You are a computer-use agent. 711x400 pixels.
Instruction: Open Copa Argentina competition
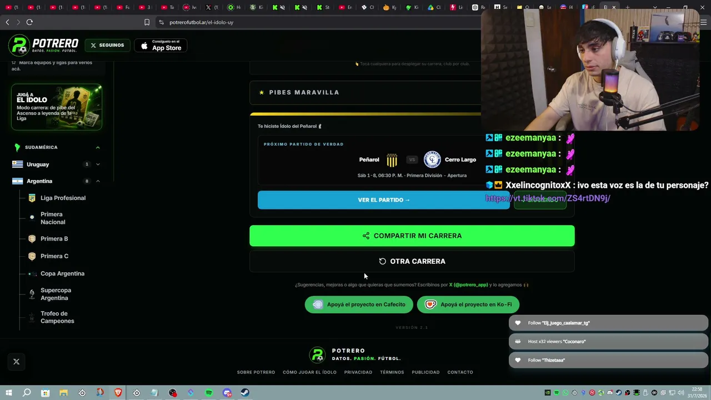[62, 273]
